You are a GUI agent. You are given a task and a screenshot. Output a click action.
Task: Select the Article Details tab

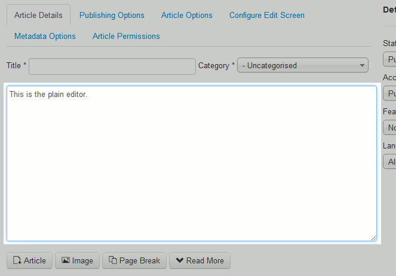click(38, 16)
